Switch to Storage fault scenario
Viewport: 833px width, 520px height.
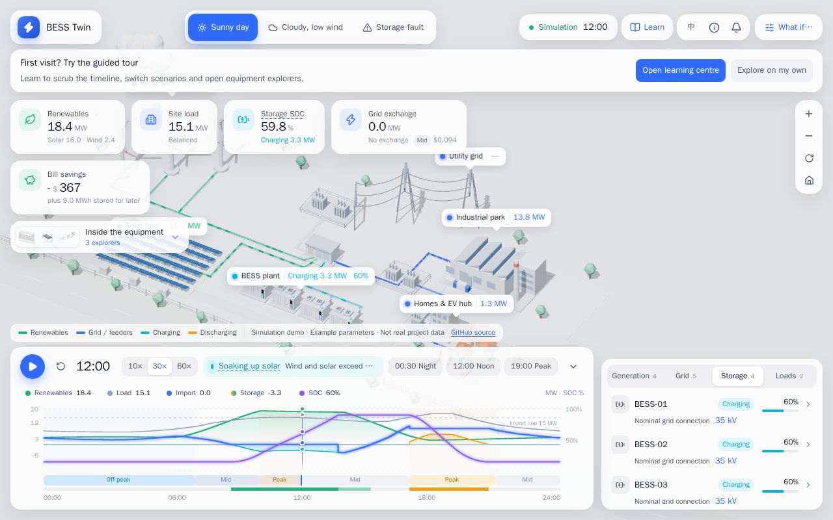pyautogui.click(x=393, y=27)
